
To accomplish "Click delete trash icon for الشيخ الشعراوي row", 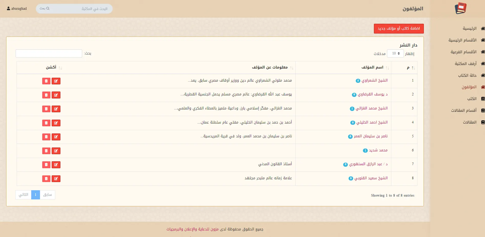I will (46, 81).
